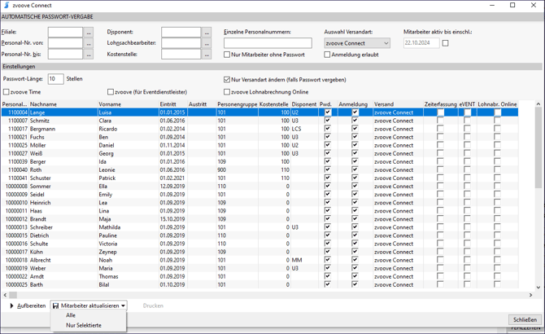The image size is (545, 334).
Task: Select the row with Nachname Bergmann
Action: (x=259, y=129)
